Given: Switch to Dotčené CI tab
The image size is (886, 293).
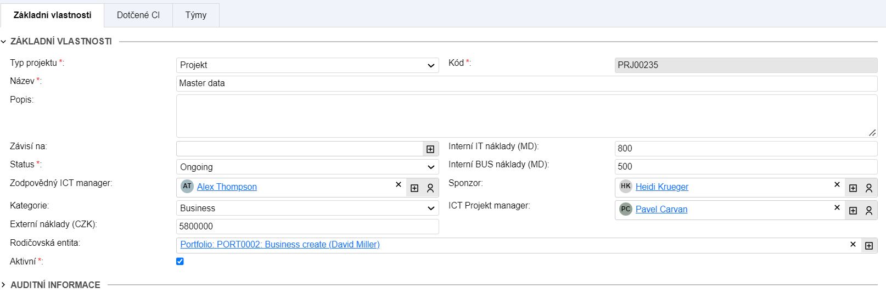Looking at the screenshot, I should 138,15.
